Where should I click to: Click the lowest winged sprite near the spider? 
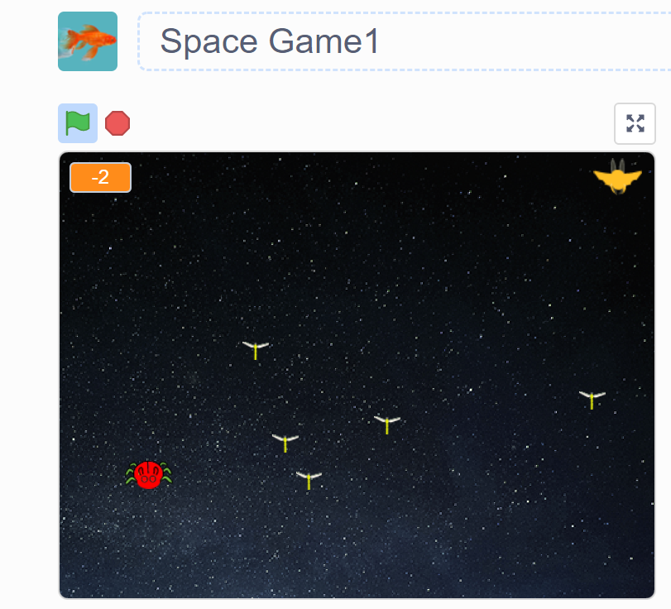pos(309,480)
